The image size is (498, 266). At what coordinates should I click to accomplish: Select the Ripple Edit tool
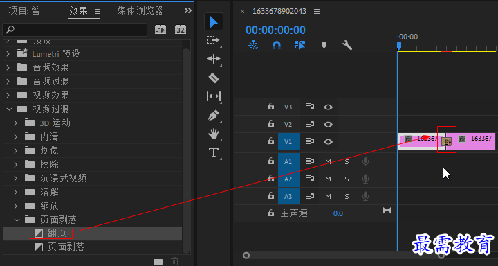point(214,59)
